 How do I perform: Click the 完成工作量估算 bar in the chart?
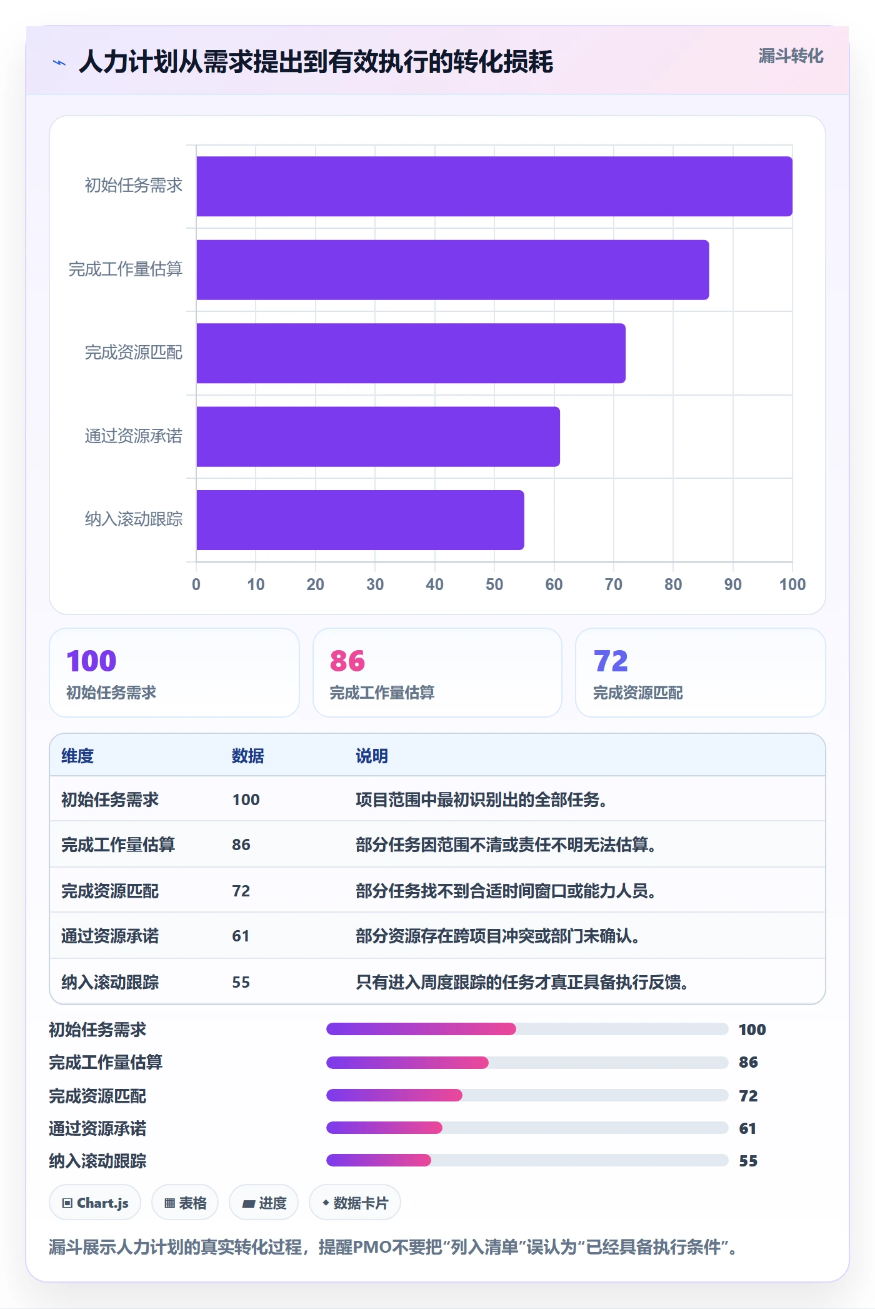pyautogui.click(x=452, y=270)
